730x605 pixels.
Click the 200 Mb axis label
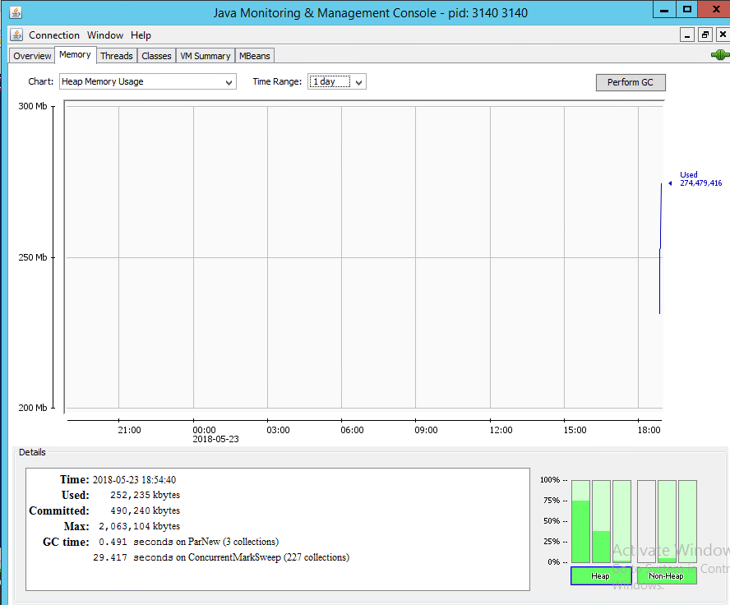pos(33,408)
